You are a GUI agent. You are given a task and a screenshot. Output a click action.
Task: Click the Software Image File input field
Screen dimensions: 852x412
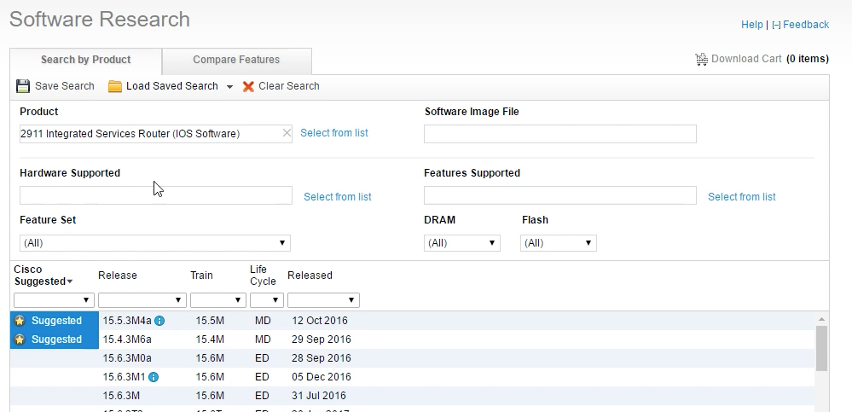559,134
